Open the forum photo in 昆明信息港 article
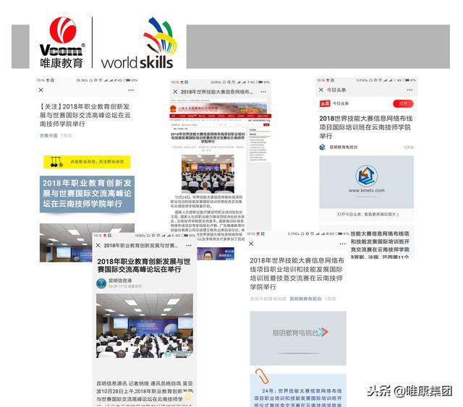The width and height of the screenshot is (463, 407). point(144,327)
